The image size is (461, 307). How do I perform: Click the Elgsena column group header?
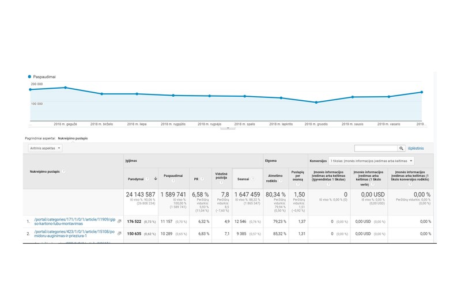[271, 161]
